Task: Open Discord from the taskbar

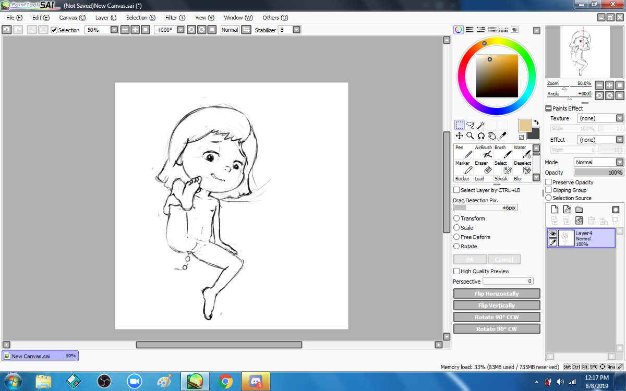Action: (x=256, y=381)
